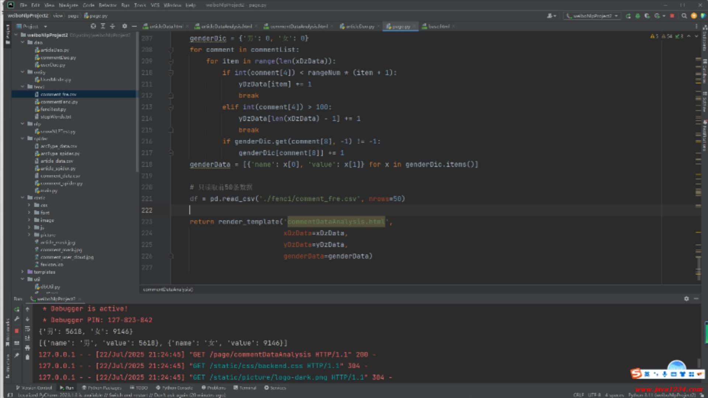708x398 pixels.
Task: Toggle pin tab in Run panel
Action: pyautogui.click(x=17, y=355)
